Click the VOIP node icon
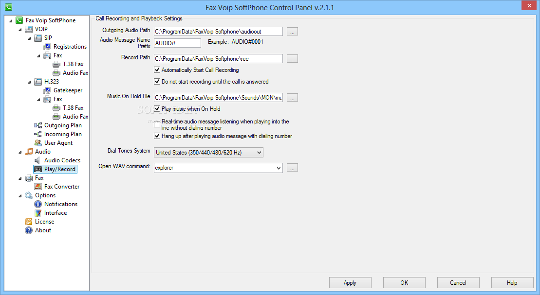Viewport: 540px width, 295px height. (x=29, y=29)
